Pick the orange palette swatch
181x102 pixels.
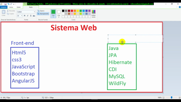click(75, 11)
